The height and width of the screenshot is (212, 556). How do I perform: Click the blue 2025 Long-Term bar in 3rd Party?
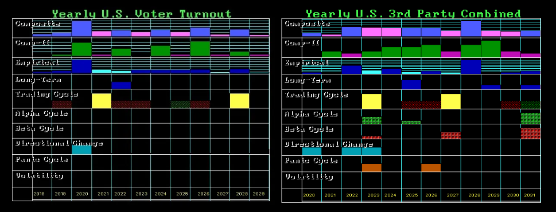[x=411, y=85]
